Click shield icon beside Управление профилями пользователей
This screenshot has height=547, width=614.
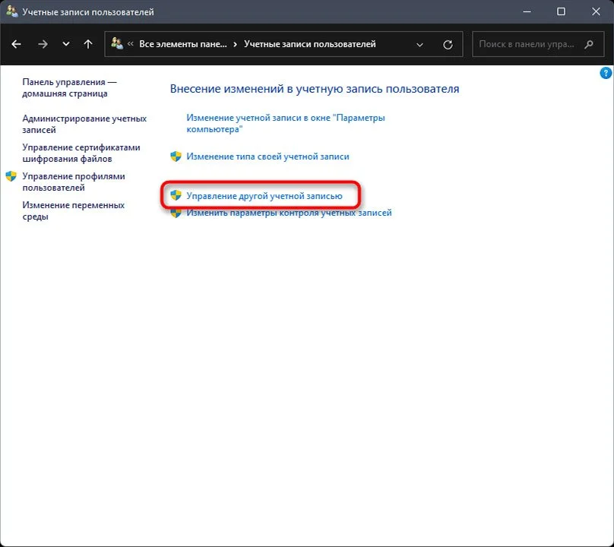coord(11,176)
